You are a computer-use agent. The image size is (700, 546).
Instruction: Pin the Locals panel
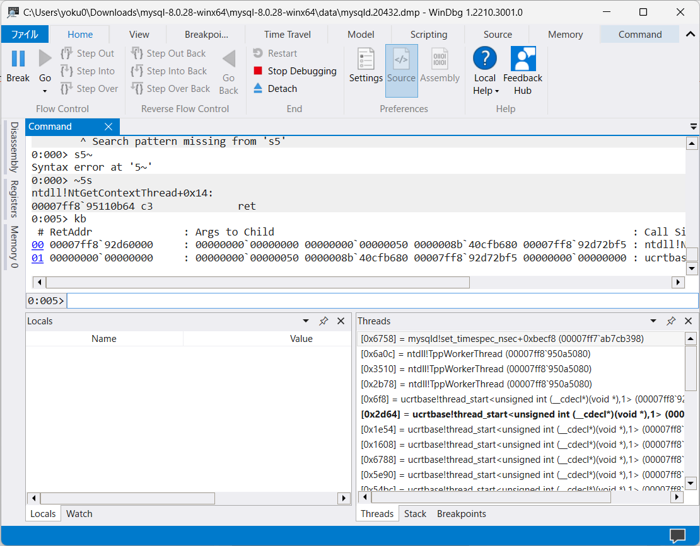(x=324, y=321)
